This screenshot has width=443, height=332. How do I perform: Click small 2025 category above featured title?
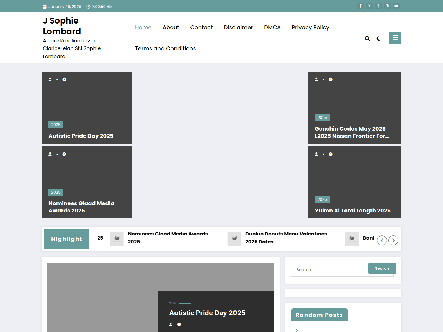pyautogui.click(x=172, y=303)
